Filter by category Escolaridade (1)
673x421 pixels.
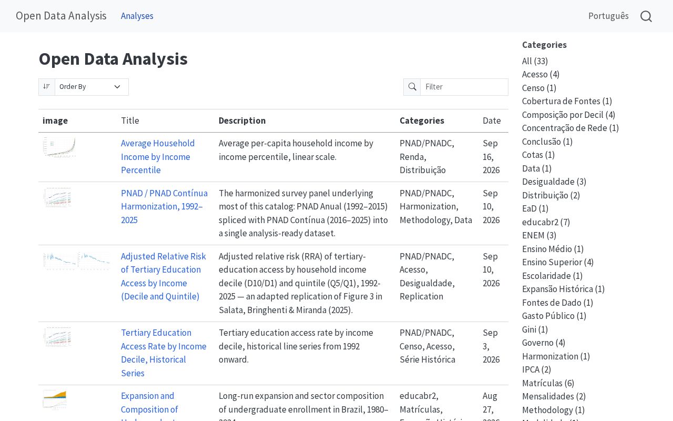click(x=551, y=276)
